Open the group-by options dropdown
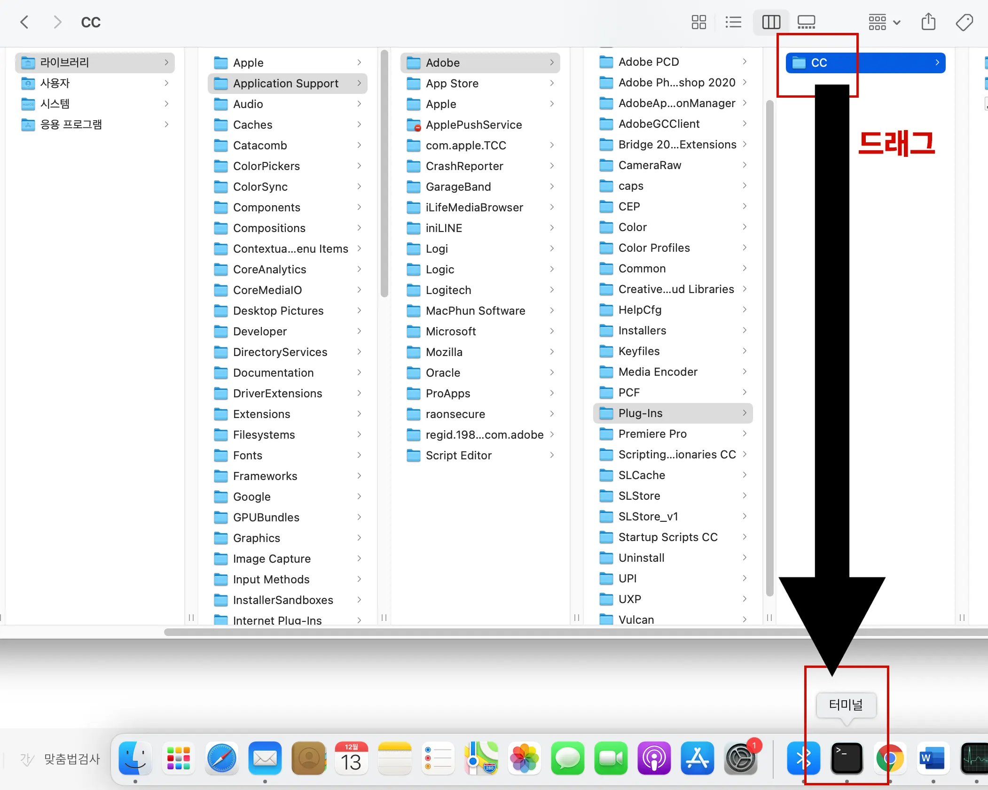The height and width of the screenshot is (790, 988). tap(884, 22)
